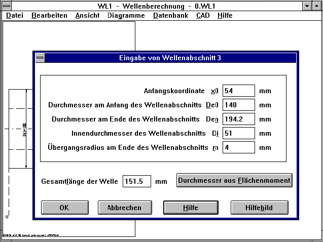This screenshot has width=323, height=242.
Task: Select the De0 start diameter field
Action: [x=238, y=105]
